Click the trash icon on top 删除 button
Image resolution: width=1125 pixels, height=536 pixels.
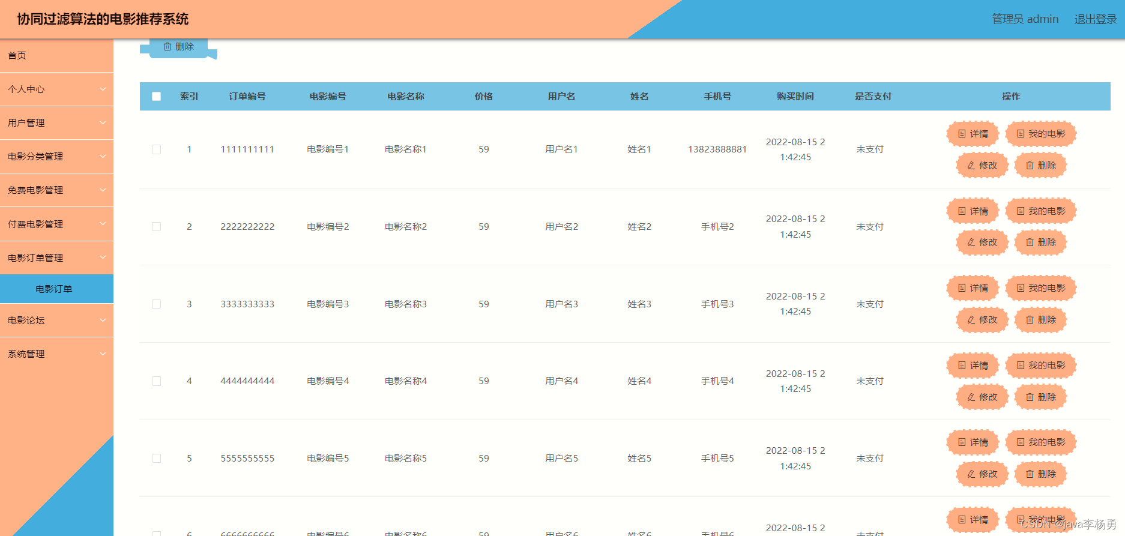coord(167,47)
